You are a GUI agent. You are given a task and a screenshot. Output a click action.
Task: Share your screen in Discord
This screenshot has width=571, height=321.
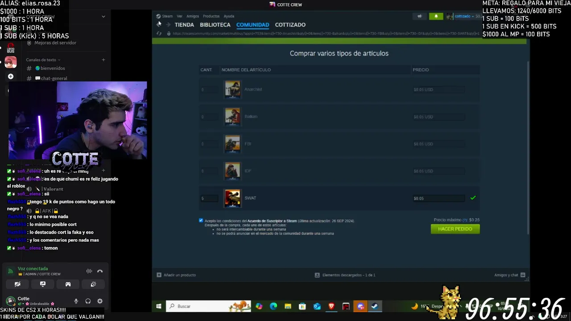(43, 284)
